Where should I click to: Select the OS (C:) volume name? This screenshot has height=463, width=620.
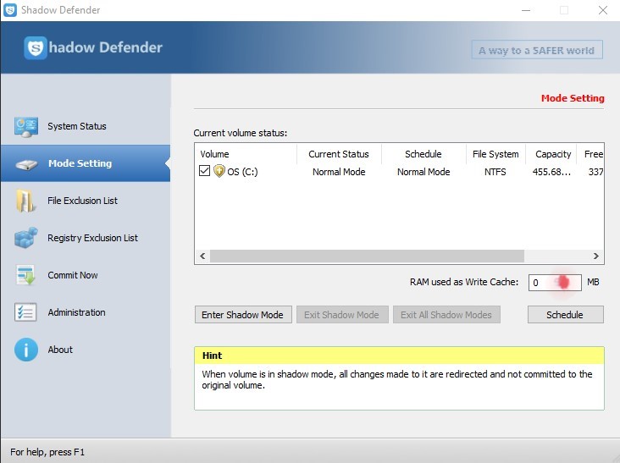pos(242,172)
